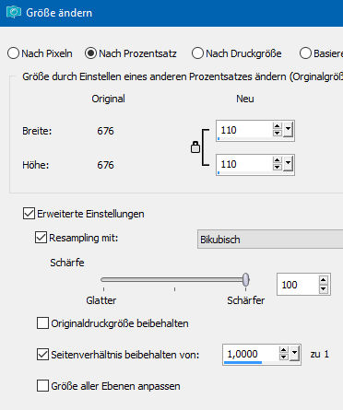The height and width of the screenshot is (410, 343).
Task: Increase the new width percentage with up arrow
Action: pyautogui.click(x=277, y=126)
